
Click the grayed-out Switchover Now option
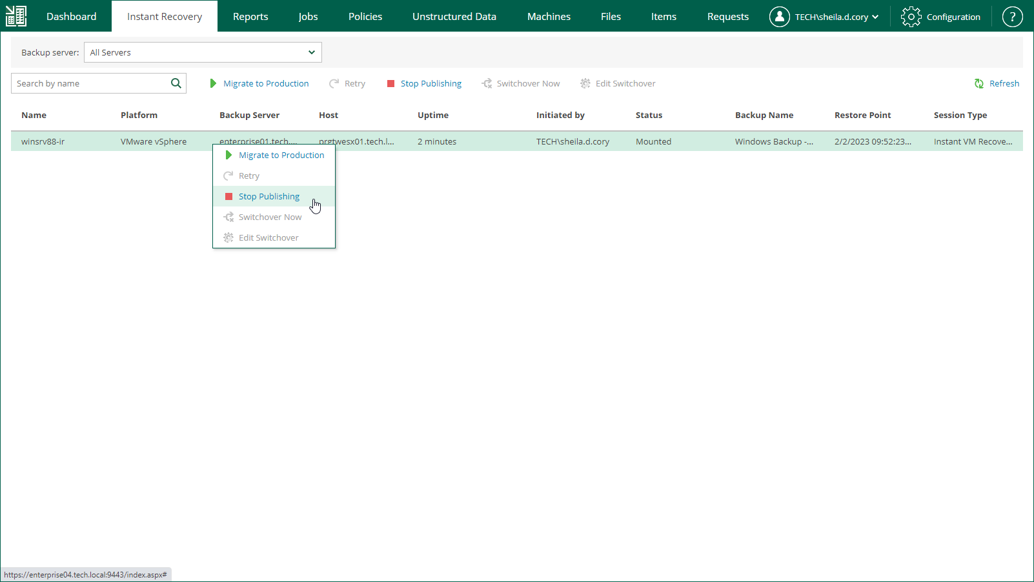pyautogui.click(x=269, y=217)
